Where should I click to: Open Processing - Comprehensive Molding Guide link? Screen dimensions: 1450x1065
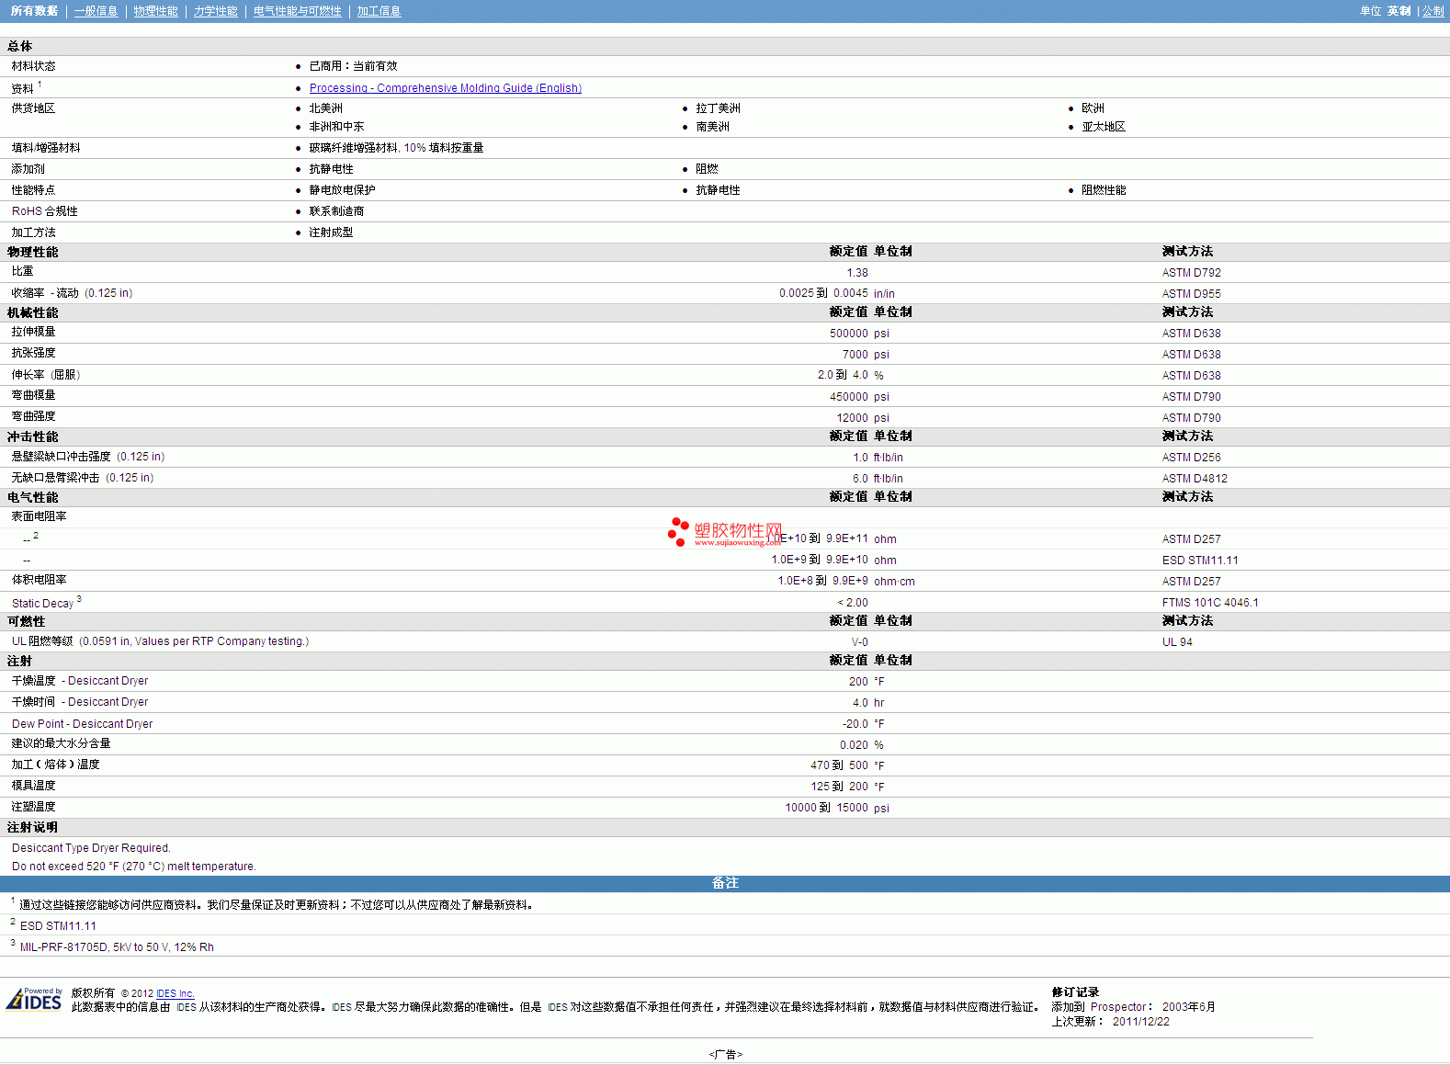point(445,88)
